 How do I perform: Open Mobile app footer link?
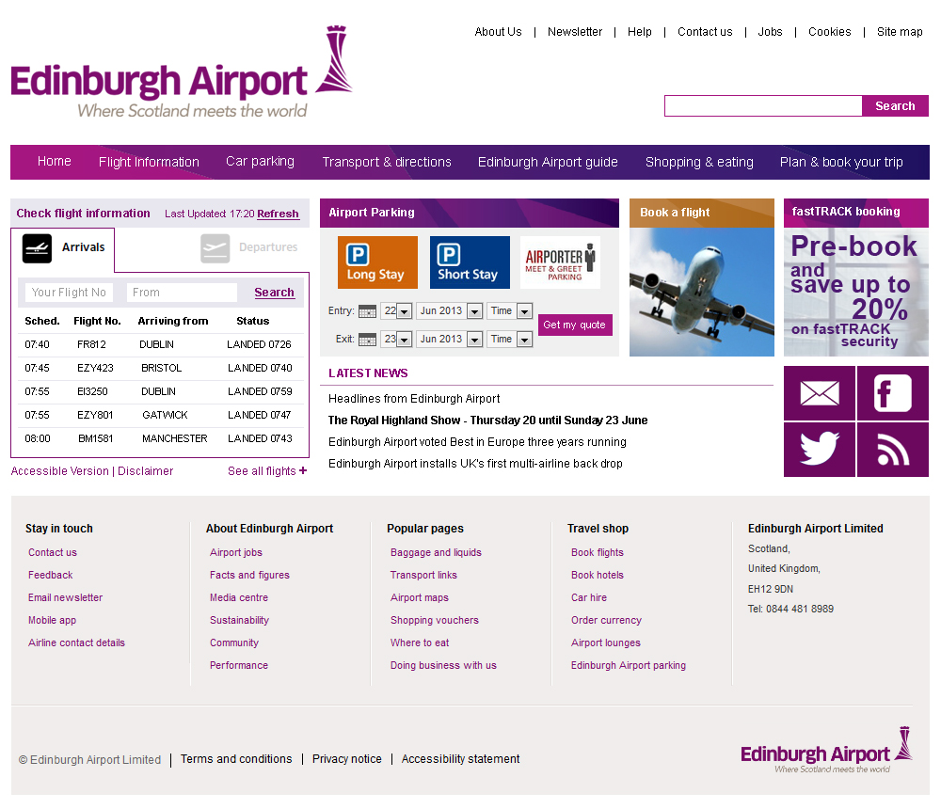pos(52,620)
